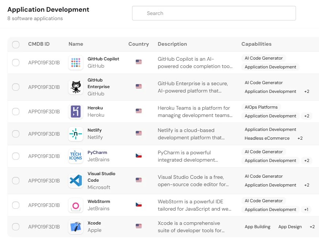Click the Application Development tag in WebStorm row
Image resolution: width=319 pixels, height=249 pixels.
pyautogui.click(x=270, y=210)
